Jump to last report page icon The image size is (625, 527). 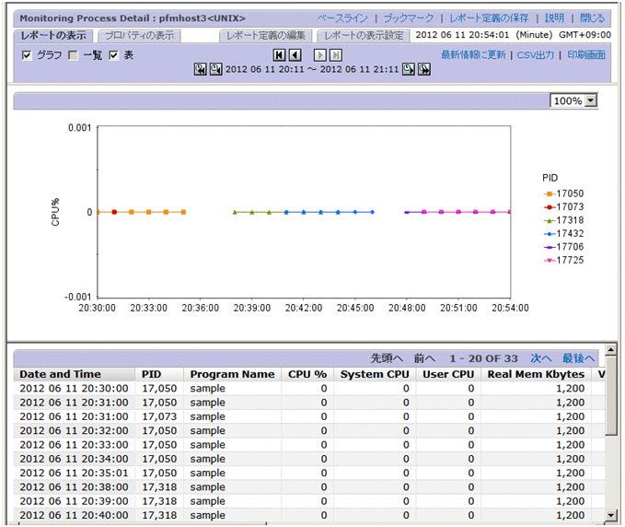click(336, 55)
